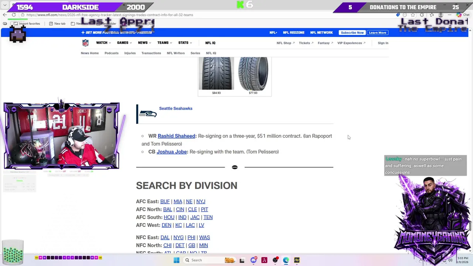The width and height of the screenshot is (473, 266).
Task: Expand the NEWS menu
Action: [144, 43]
